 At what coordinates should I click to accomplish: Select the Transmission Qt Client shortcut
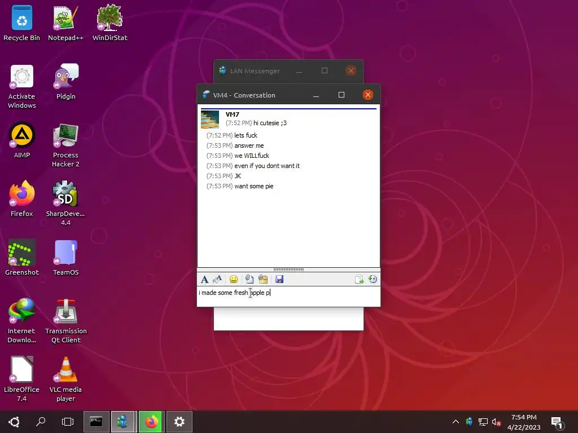[x=65, y=321]
